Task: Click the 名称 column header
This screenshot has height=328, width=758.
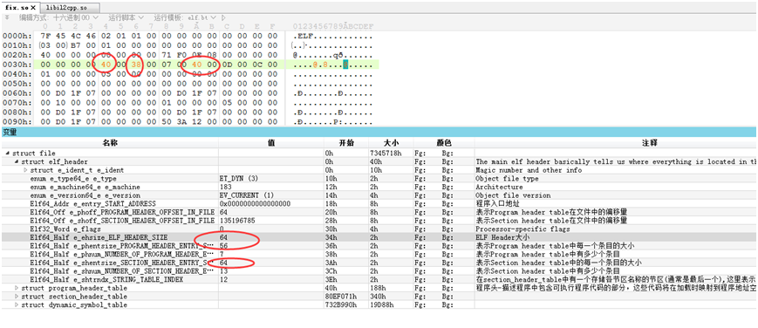Action: (x=110, y=143)
